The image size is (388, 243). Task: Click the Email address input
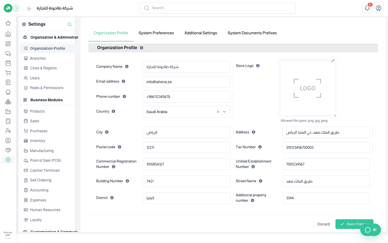click(x=186, y=82)
